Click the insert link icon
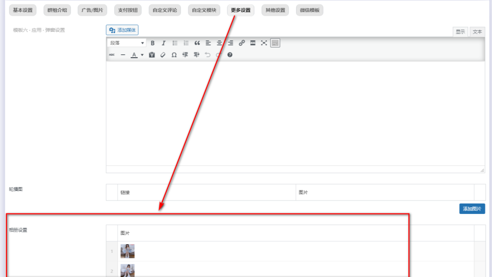This screenshot has height=277, width=492. click(x=242, y=43)
